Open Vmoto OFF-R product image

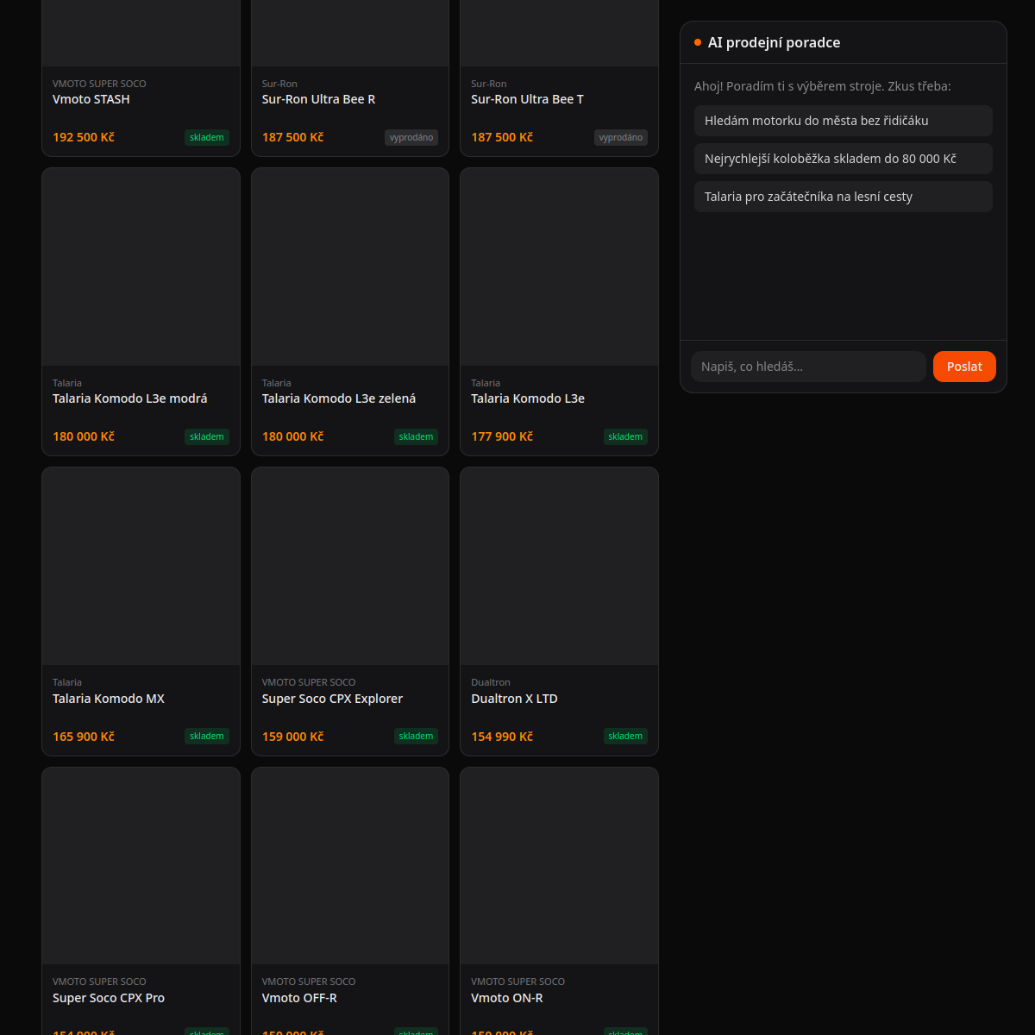(x=350, y=866)
